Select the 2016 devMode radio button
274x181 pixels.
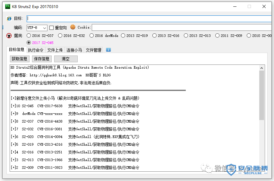point(91,36)
